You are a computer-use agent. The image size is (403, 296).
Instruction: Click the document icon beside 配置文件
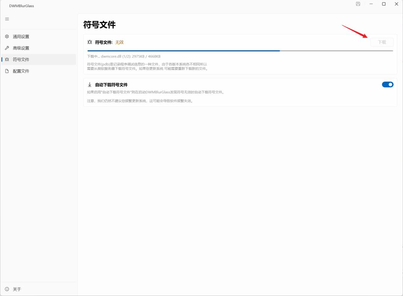(6, 71)
